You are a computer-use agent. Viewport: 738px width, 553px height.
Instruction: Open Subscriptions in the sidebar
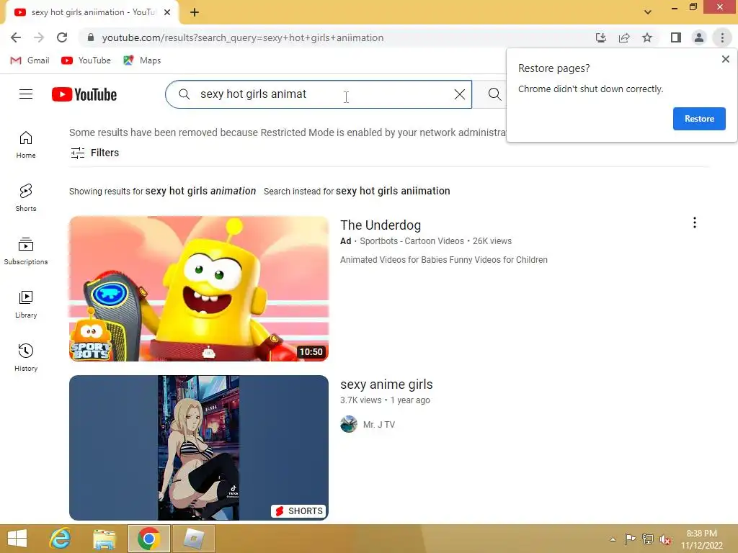(26, 251)
